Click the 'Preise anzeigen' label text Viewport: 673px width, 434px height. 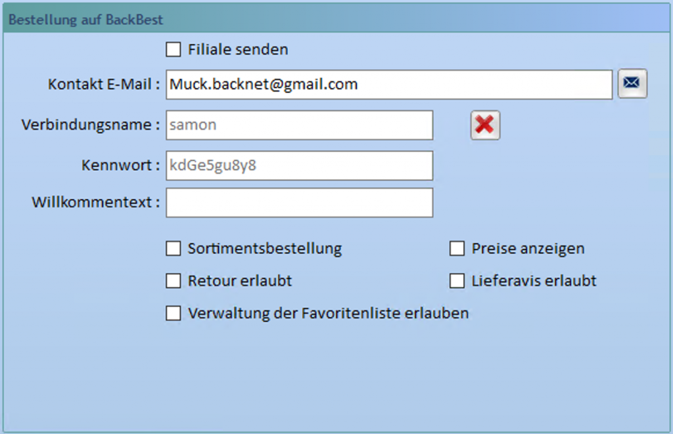coord(528,249)
